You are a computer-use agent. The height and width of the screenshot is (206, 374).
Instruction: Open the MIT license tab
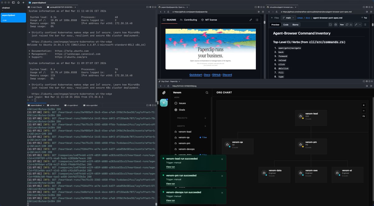click(209, 20)
